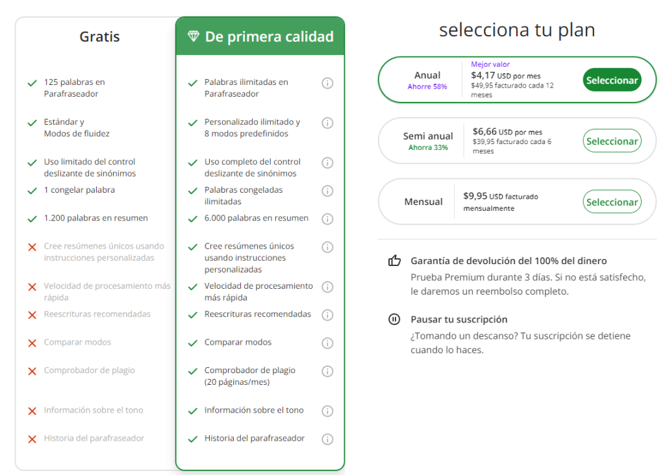
Task: Choose the Semi anual plan card
Action: [x=517, y=141]
